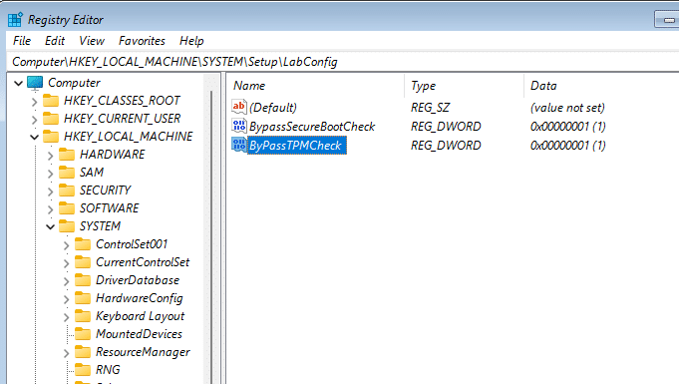Click the HardwareConfig folder icon
Viewport: 679px width, 384px height.
[83, 298]
